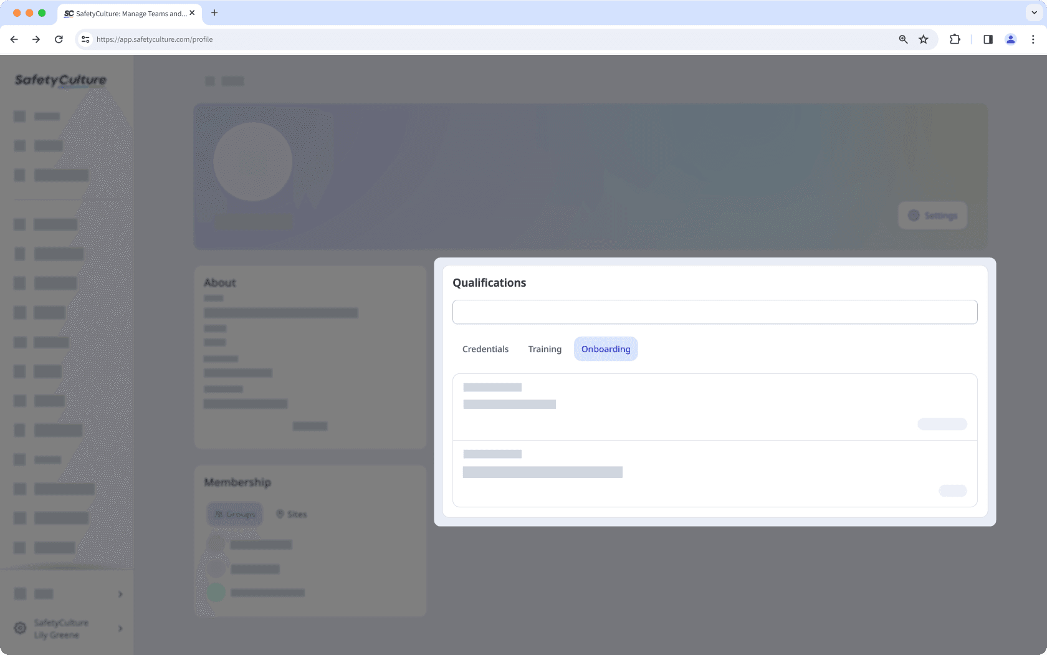Click the browser forward arrow
The width and height of the screenshot is (1047, 655).
36,39
